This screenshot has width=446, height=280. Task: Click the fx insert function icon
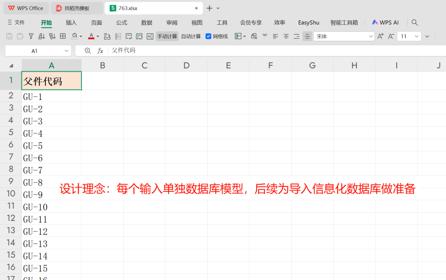100,50
